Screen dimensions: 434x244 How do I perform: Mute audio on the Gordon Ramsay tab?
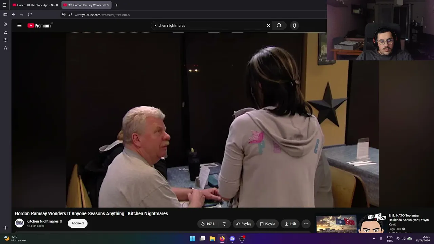click(70, 5)
